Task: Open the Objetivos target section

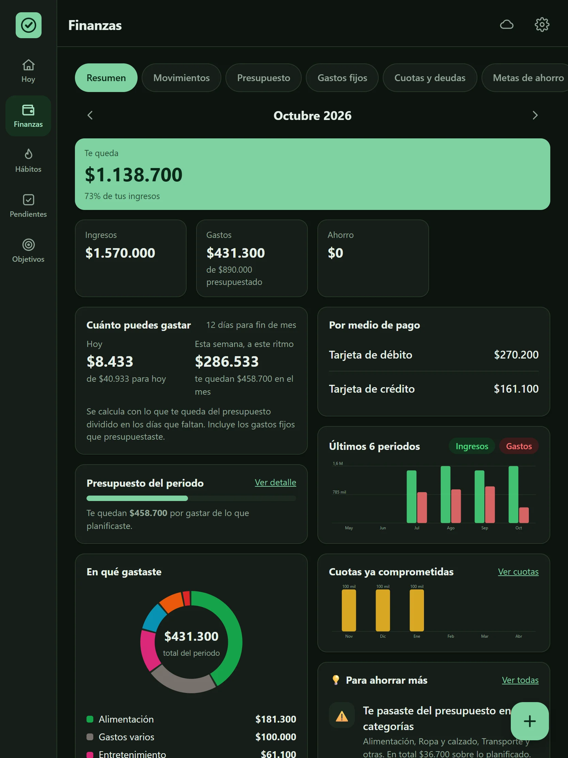Action: point(28,251)
